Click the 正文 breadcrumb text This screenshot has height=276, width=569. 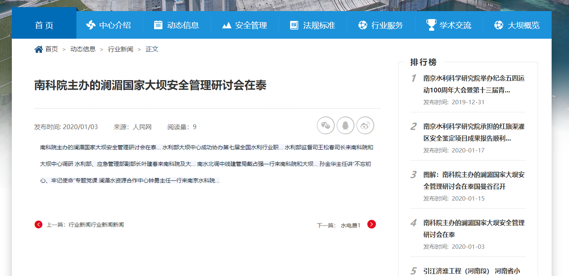152,49
